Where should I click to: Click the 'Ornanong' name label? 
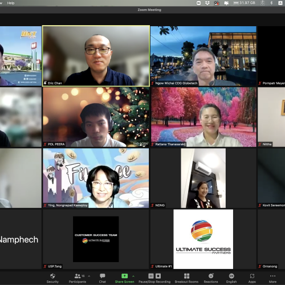pos(270,266)
